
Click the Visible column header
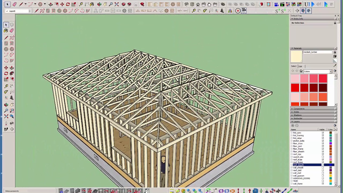coord(322,129)
